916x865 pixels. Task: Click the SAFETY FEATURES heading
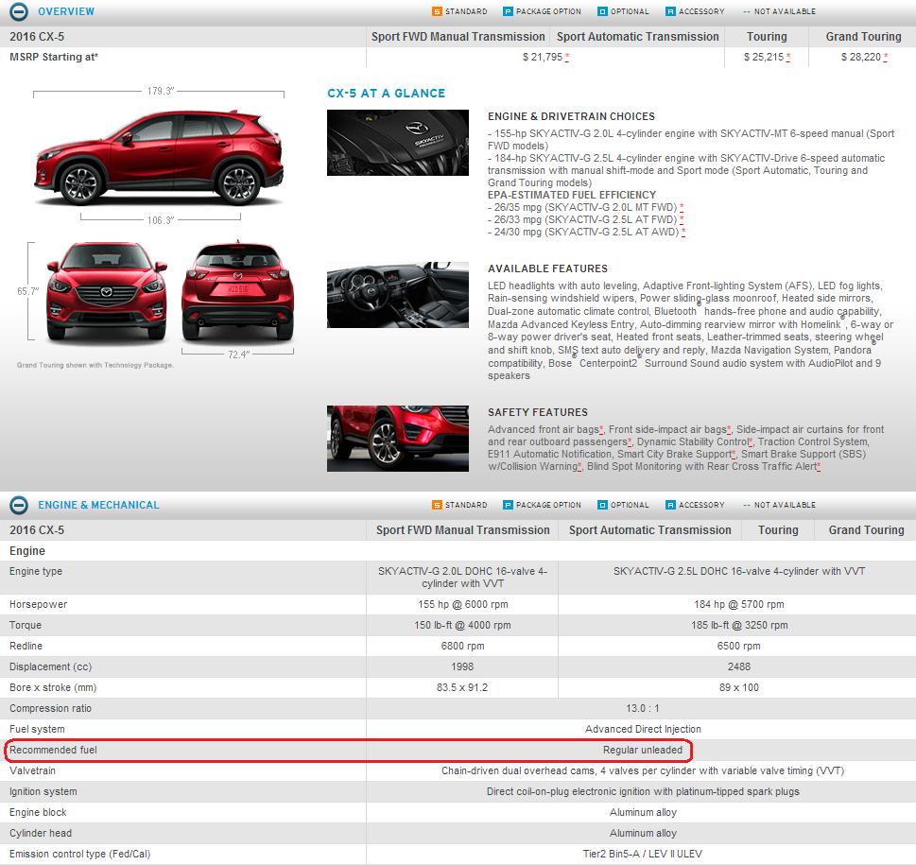click(x=538, y=412)
